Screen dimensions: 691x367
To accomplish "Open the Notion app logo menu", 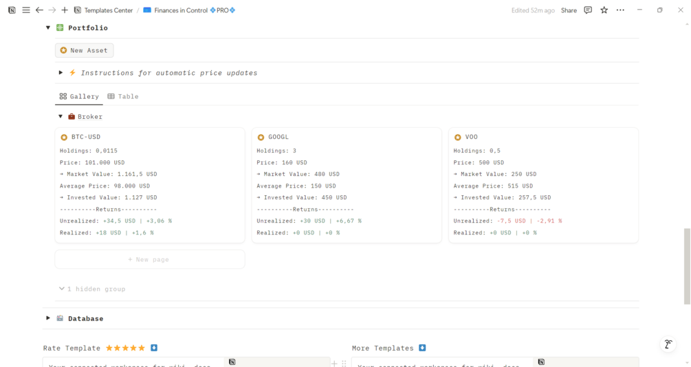I will click(12, 10).
